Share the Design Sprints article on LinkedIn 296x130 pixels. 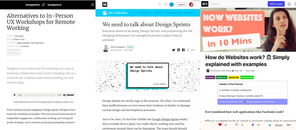178,50
